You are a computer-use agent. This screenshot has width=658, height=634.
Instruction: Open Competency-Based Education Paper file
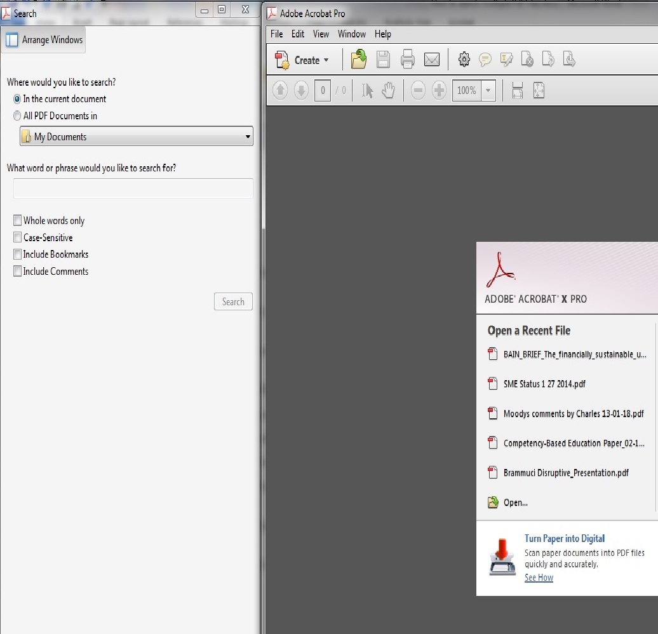coord(574,443)
